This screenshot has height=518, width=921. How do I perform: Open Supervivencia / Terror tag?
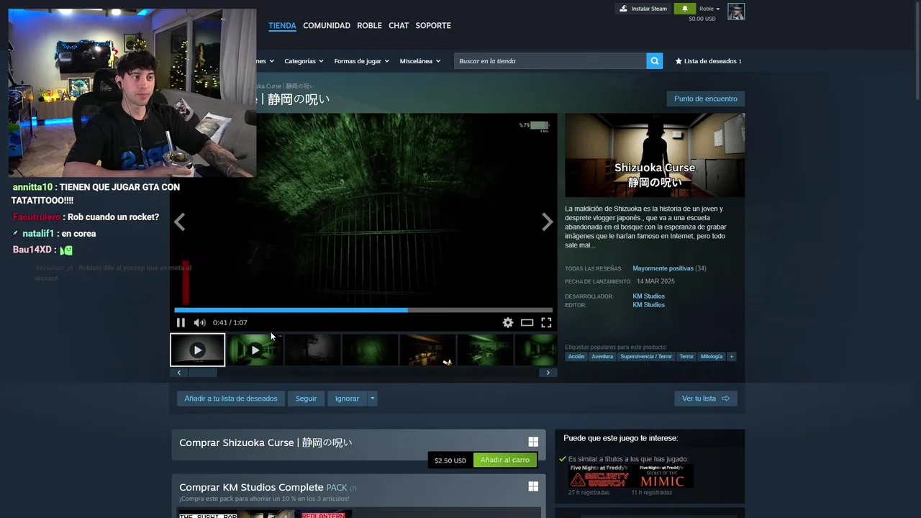pos(646,357)
